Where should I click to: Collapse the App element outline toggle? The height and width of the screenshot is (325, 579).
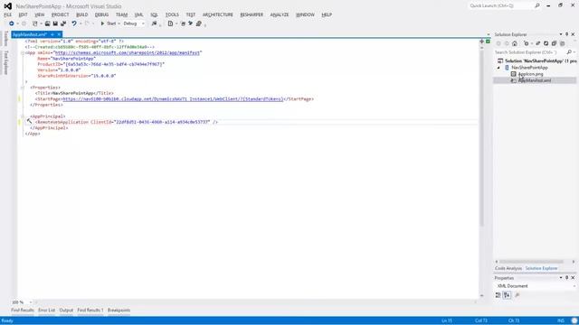pos(23,52)
